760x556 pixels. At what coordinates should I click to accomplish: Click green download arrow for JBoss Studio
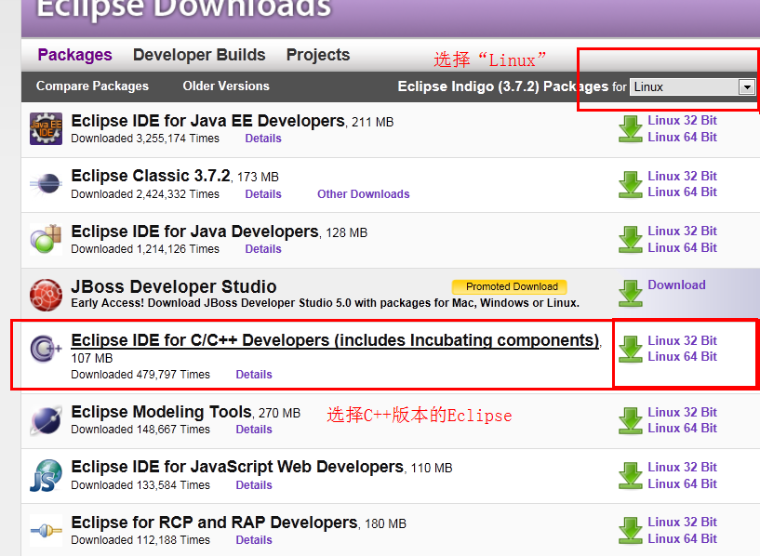pyautogui.click(x=631, y=294)
